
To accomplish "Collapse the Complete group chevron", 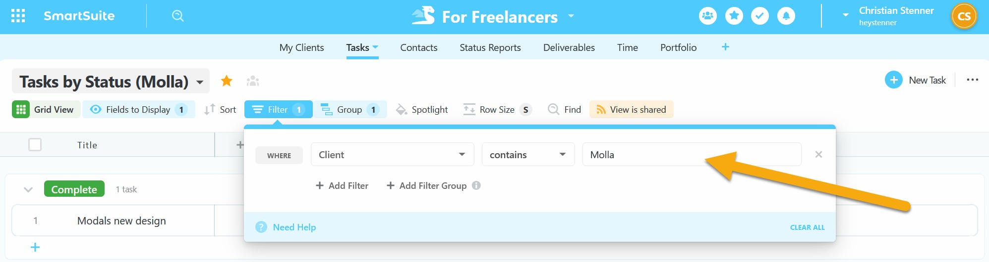I will tap(28, 189).
